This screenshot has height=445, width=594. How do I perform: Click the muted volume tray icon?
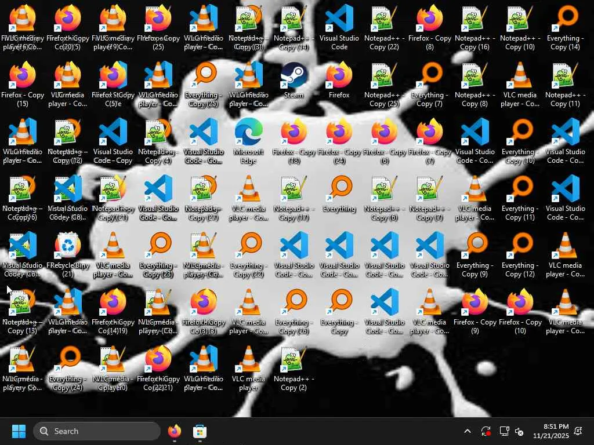pyautogui.click(x=519, y=431)
